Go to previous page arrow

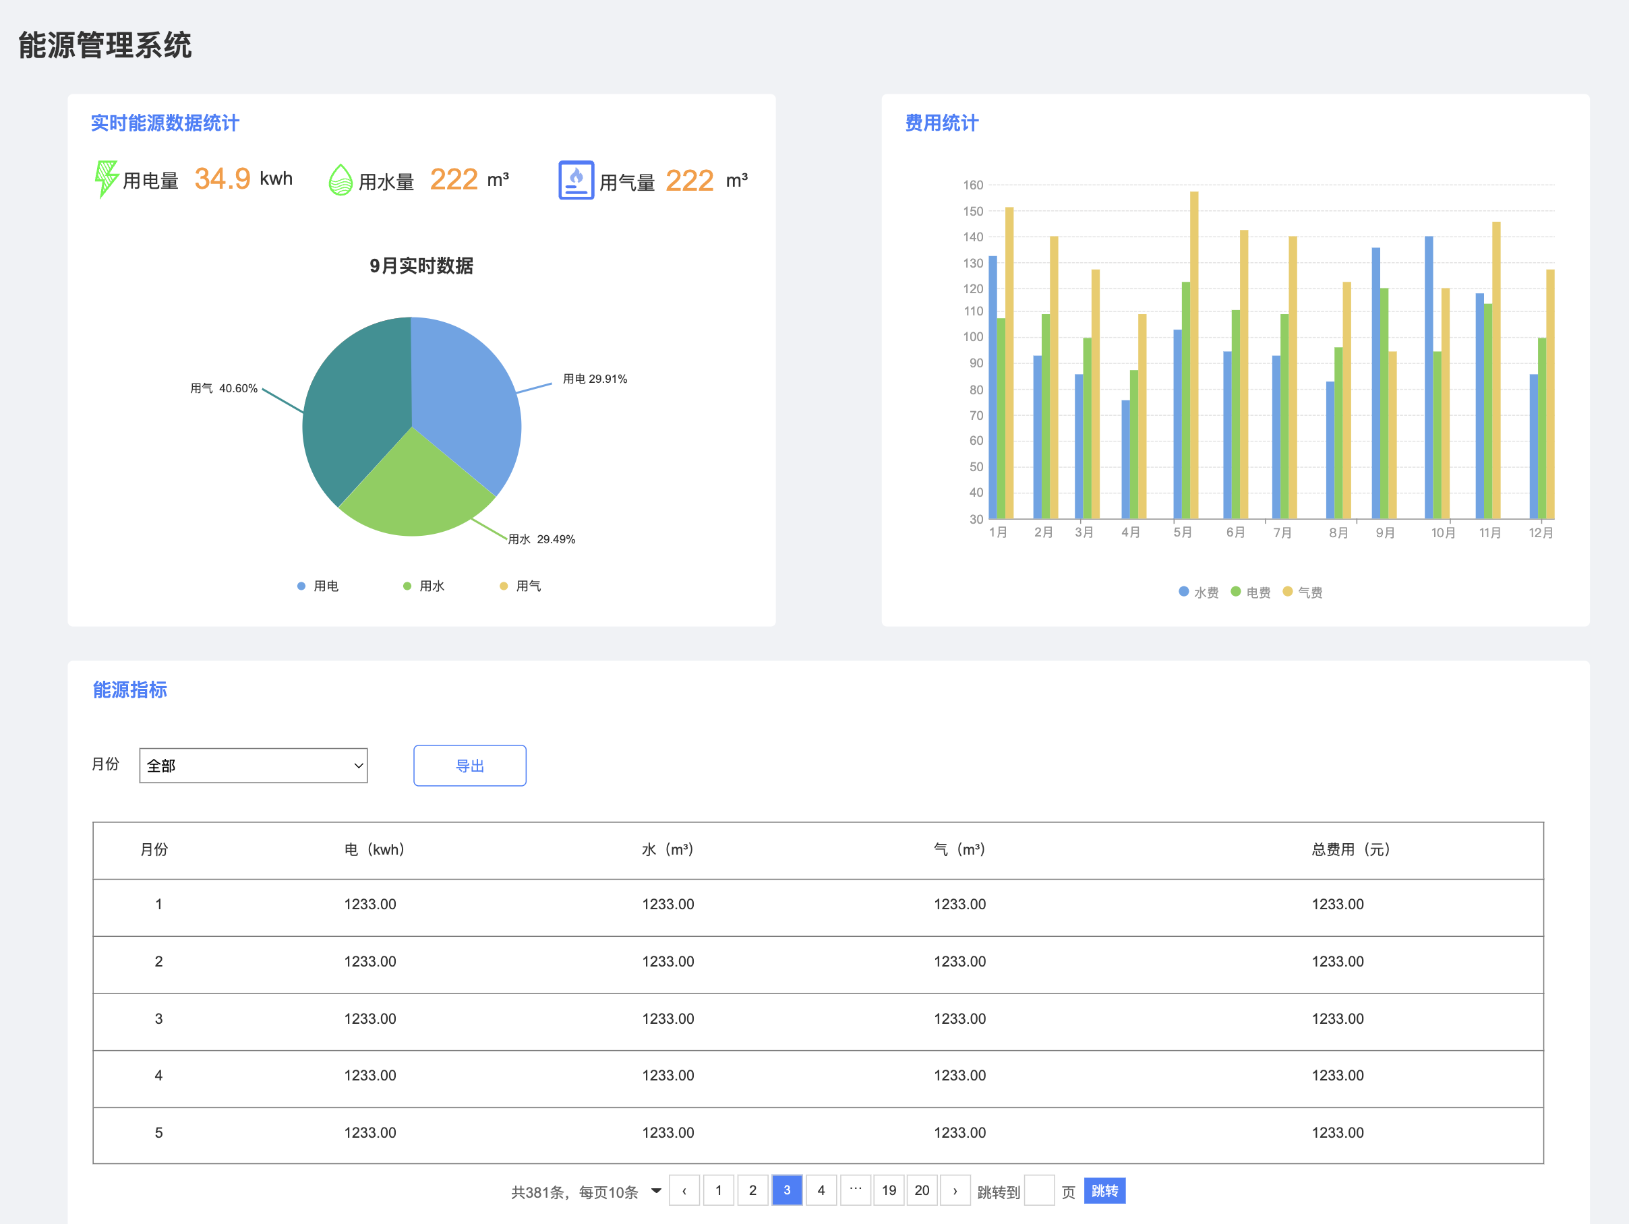point(684,1190)
